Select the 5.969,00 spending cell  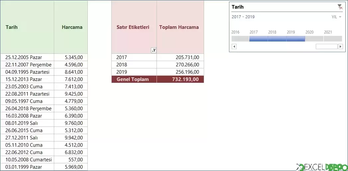[71, 167]
